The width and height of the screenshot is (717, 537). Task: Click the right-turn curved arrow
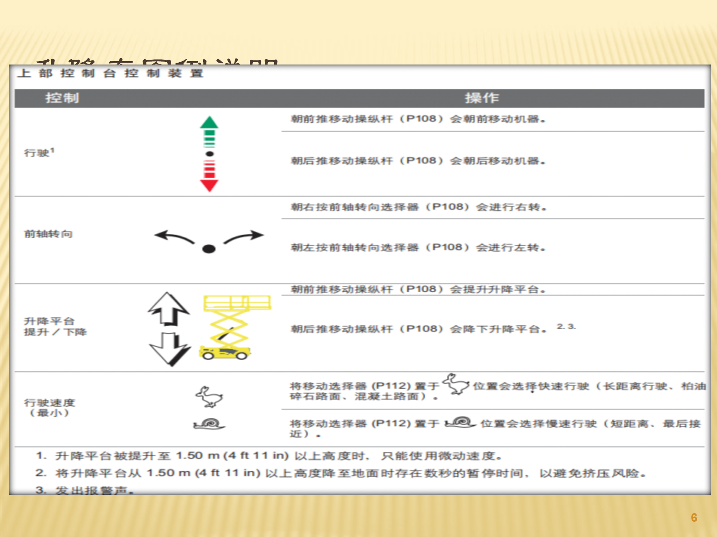coord(244,237)
